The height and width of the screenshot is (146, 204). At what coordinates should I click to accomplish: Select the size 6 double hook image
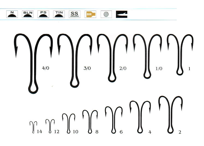tap(114, 120)
